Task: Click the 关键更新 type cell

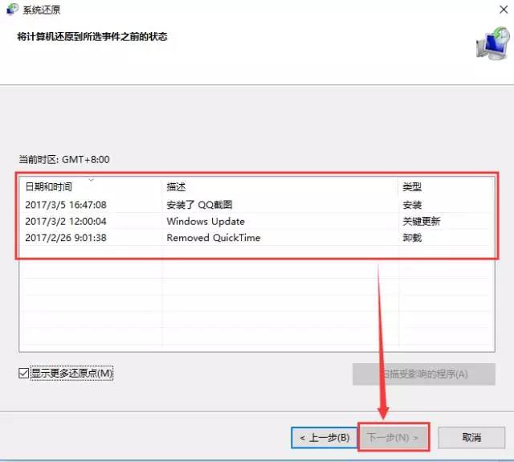Action: coord(421,221)
